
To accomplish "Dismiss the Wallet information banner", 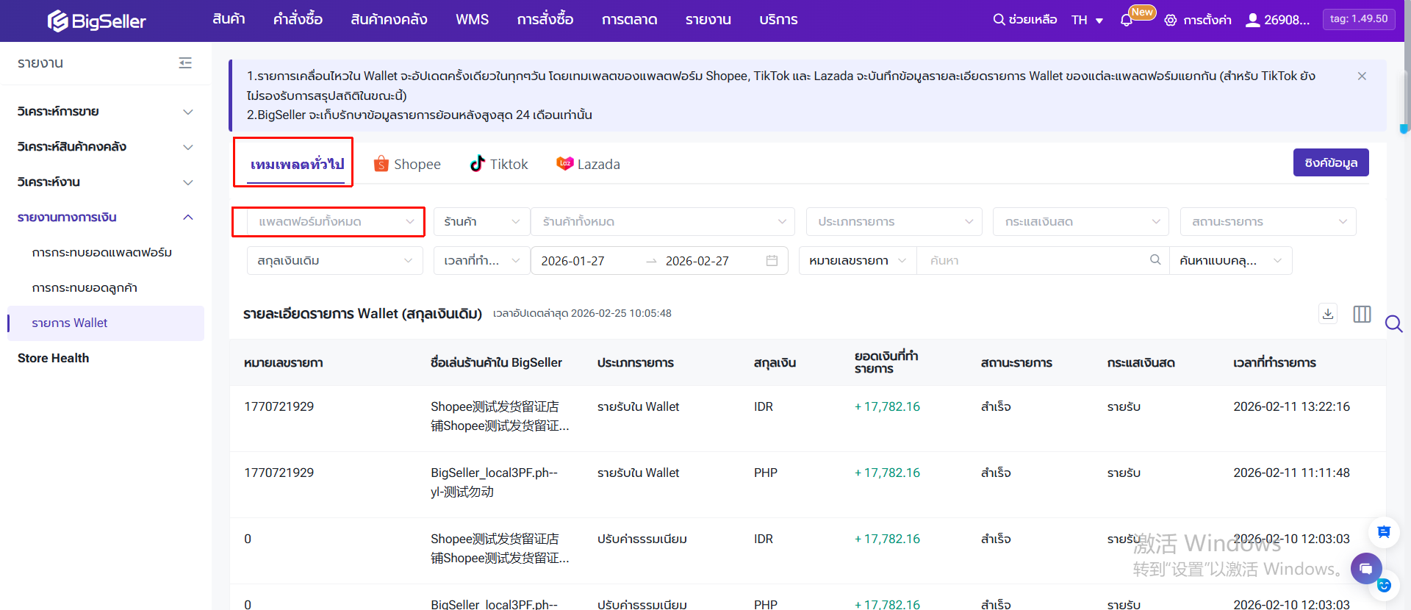I will click(x=1362, y=76).
